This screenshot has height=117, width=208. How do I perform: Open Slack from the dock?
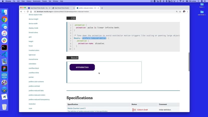[x=4, y=40]
